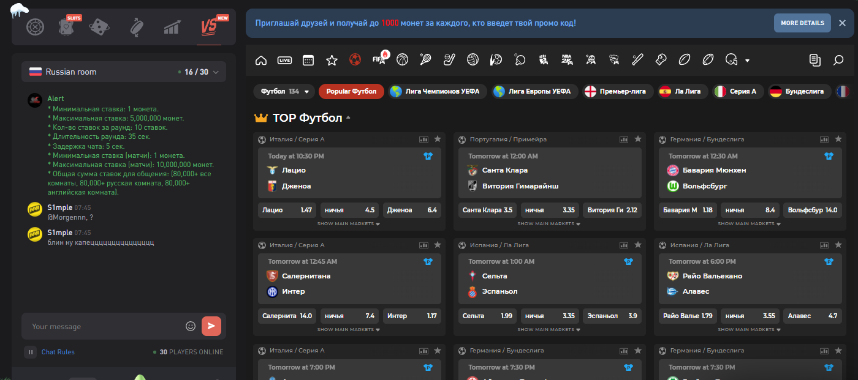Image resolution: width=858 pixels, height=380 pixels.
Task: Bet on Интер at odds 1.17
Action: point(412,316)
